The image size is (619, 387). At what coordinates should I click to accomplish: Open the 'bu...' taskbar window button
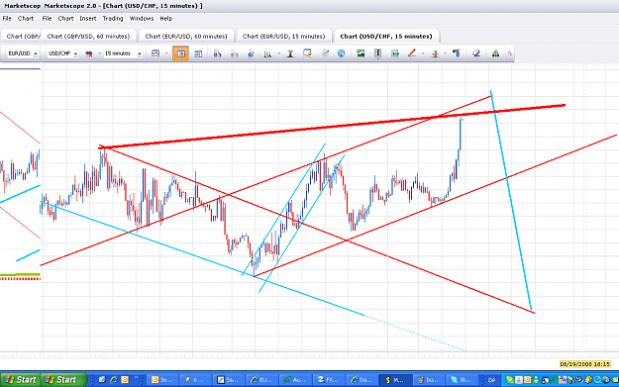pyautogui.click(x=428, y=380)
